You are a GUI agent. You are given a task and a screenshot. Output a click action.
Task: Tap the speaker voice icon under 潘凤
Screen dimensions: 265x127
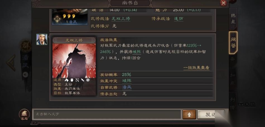pyautogui.click(x=25, y=74)
